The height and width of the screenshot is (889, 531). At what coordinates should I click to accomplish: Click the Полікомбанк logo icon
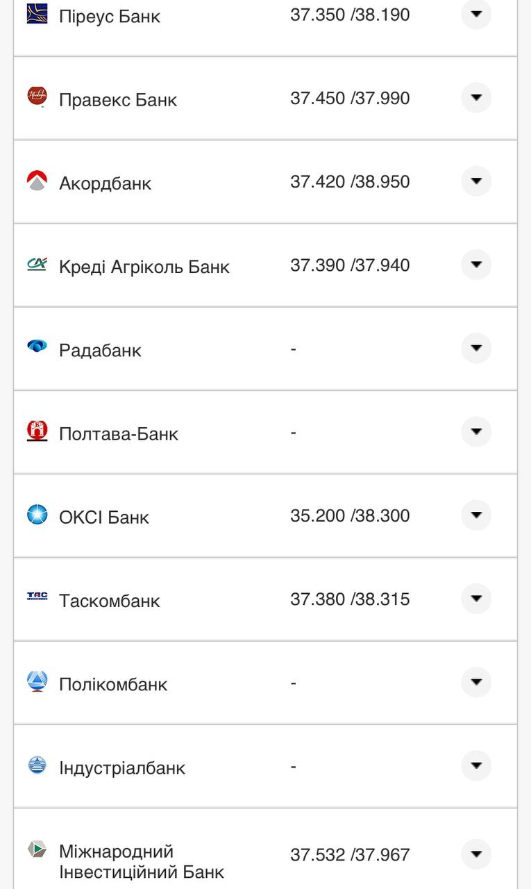[37, 681]
